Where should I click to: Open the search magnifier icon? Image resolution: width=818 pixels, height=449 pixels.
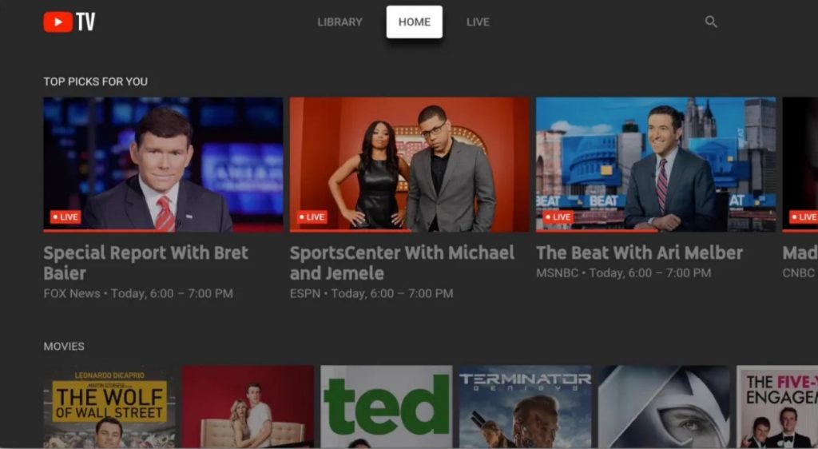pos(710,22)
